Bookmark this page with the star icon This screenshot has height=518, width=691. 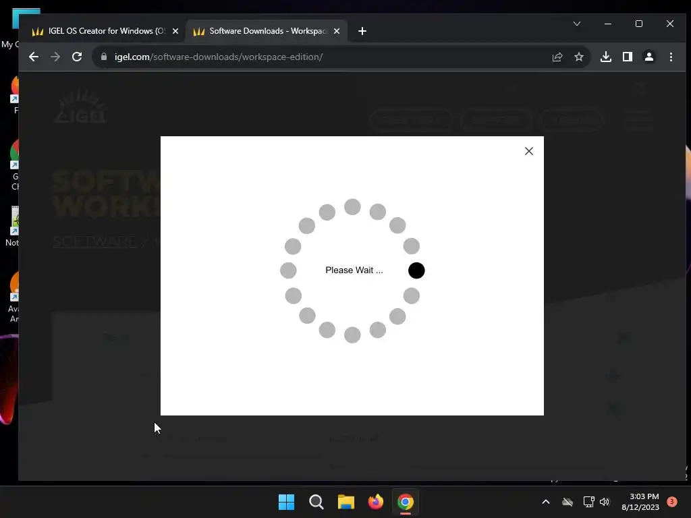(578, 57)
